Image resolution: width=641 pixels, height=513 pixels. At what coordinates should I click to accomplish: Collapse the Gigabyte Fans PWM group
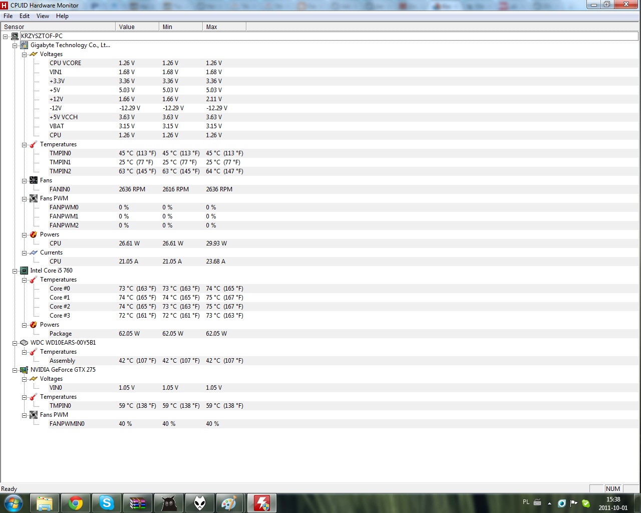click(24, 198)
